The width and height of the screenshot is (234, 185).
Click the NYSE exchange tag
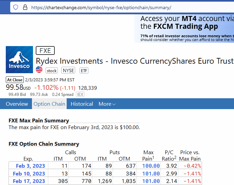pyautogui.click(x=68, y=70)
